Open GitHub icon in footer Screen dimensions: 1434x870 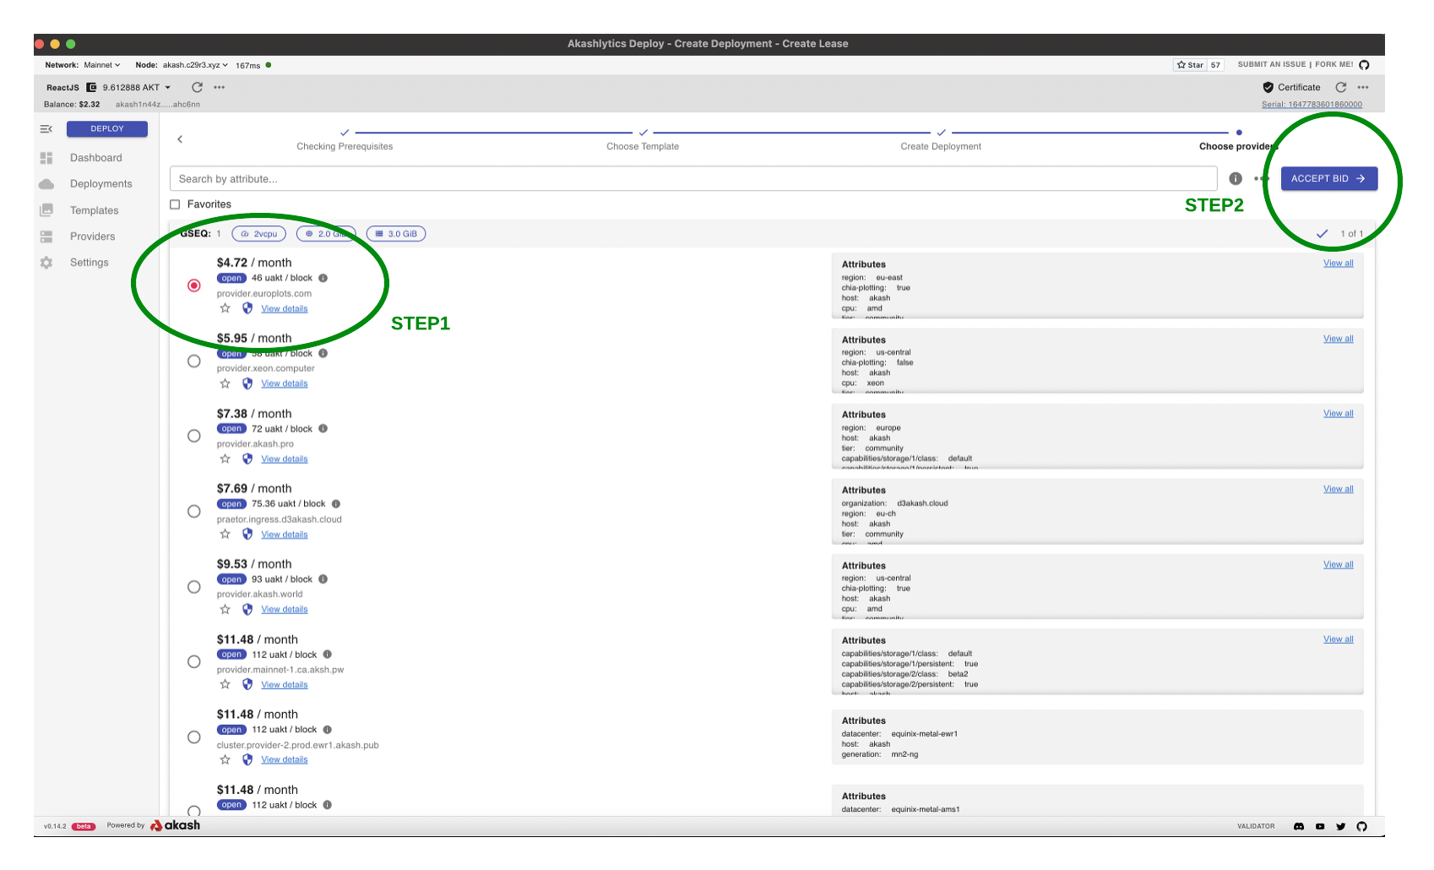1361,826
